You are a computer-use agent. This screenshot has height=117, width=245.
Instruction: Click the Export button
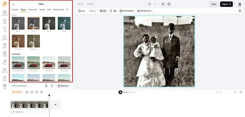click(226, 4)
